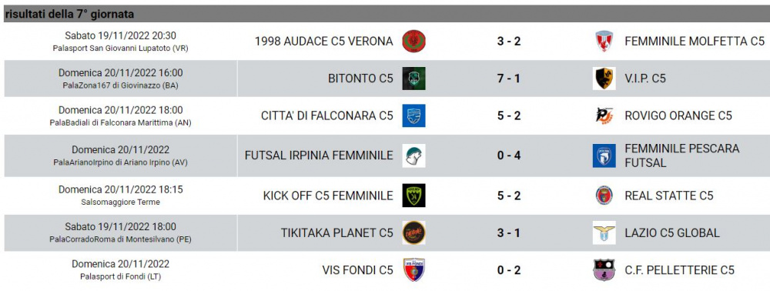Click the C.F. Pelletterie C5 crest
Image resolution: width=770 pixels, height=291 pixels.
point(604,270)
